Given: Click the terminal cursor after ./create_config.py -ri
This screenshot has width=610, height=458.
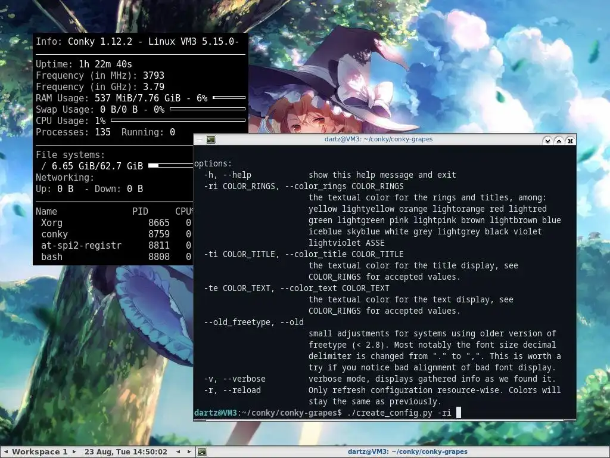Looking at the screenshot, I should [x=459, y=413].
